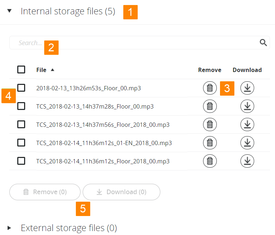Image resolution: width=275 pixels, height=235 pixels.
Task: Sort by the File column arrow
Action: click(x=52, y=70)
